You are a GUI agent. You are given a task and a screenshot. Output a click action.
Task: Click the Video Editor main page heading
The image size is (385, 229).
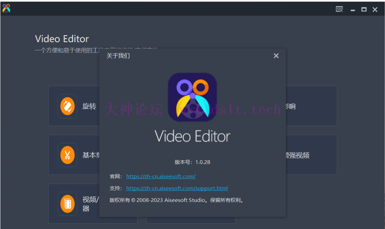62,39
